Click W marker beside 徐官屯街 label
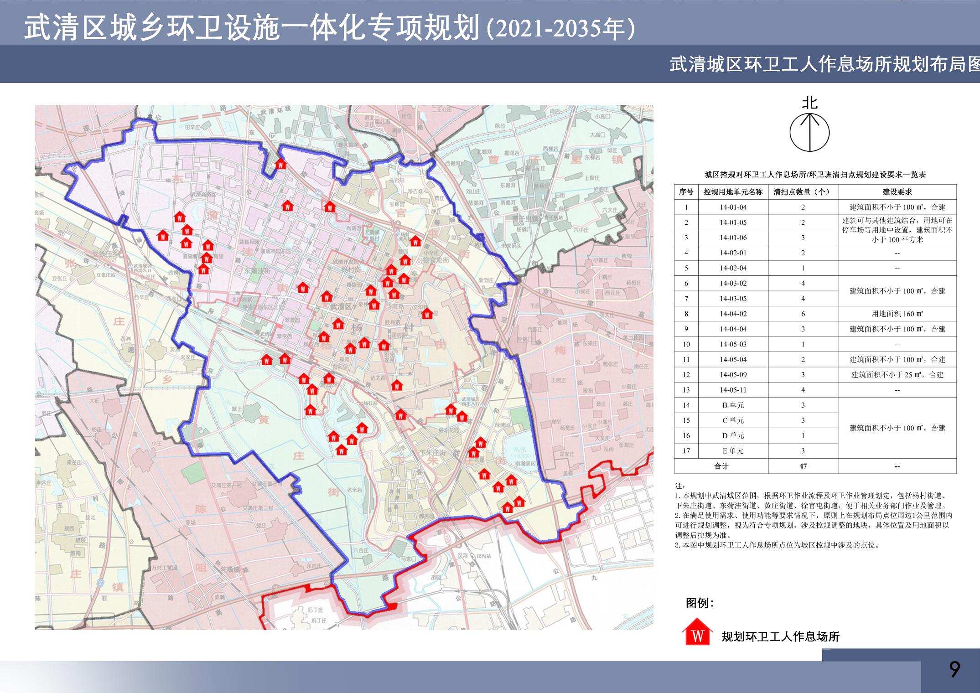Image resolution: width=980 pixels, height=693 pixels. tap(405, 260)
